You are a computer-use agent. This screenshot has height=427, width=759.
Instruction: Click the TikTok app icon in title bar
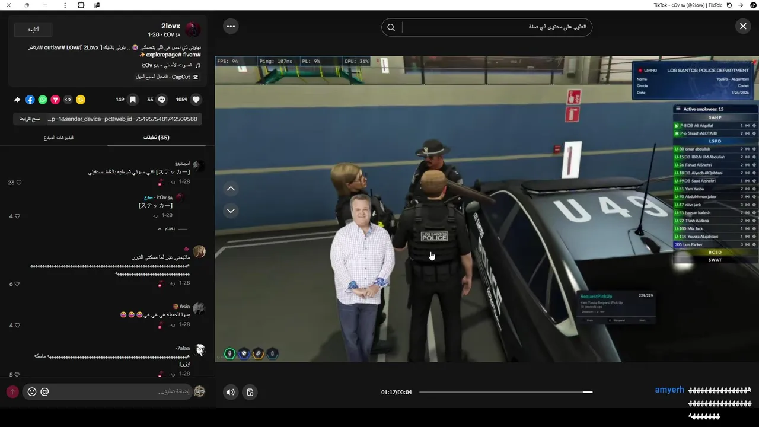(753, 5)
